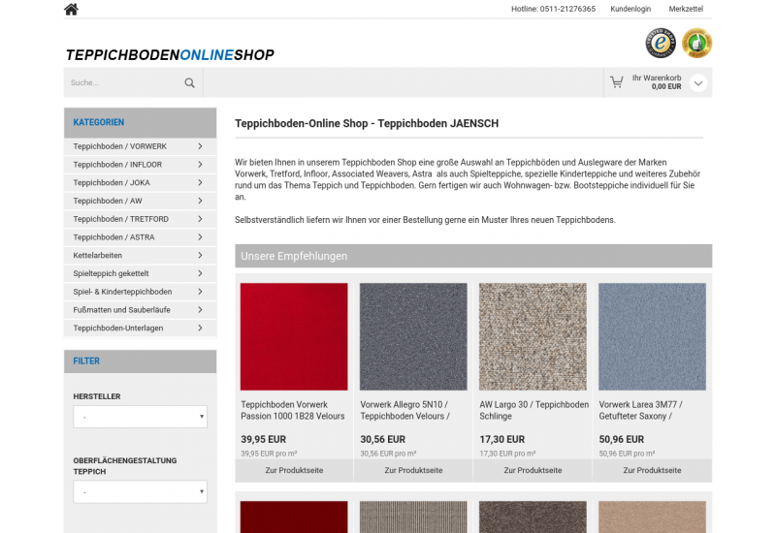Click the 39,95 EUR price
The height and width of the screenshot is (533, 776).
click(263, 439)
